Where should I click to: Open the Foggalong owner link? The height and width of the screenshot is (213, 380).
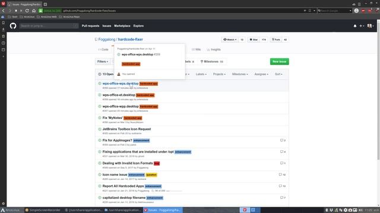pos(107,40)
